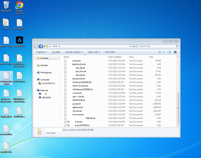The width and height of the screenshot is (201, 158).
Task: Click the black 'A' app icon on desktop
Action: coord(20,40)
